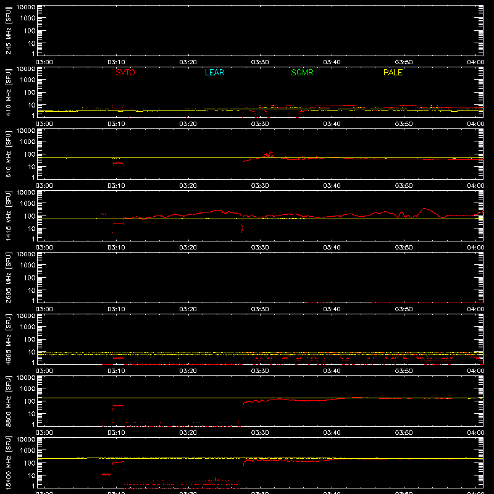Click 03:20 tick label under 410 MHz panel
Image resolution: width=494 pixels, height=494 pixels.
188,124
